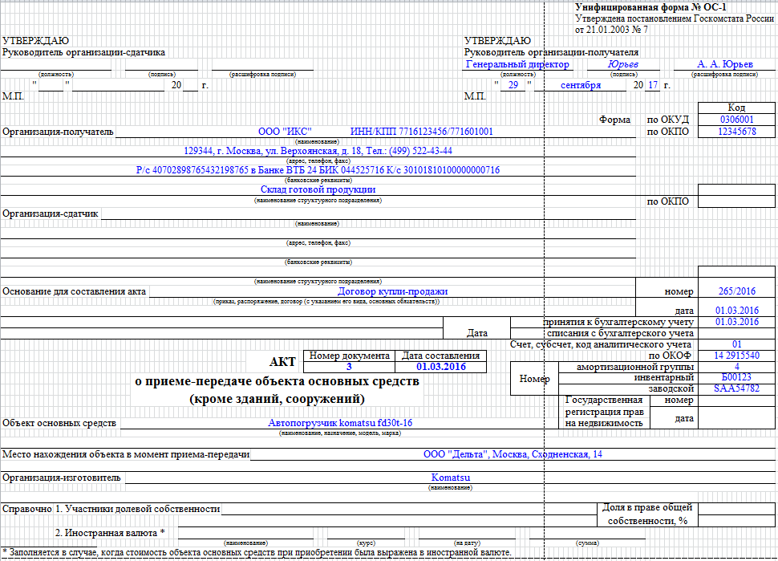Click the "1. Участники долевой собственности" label
The height and width of the screenshot is (561, 778).
[x=137, y=509]
